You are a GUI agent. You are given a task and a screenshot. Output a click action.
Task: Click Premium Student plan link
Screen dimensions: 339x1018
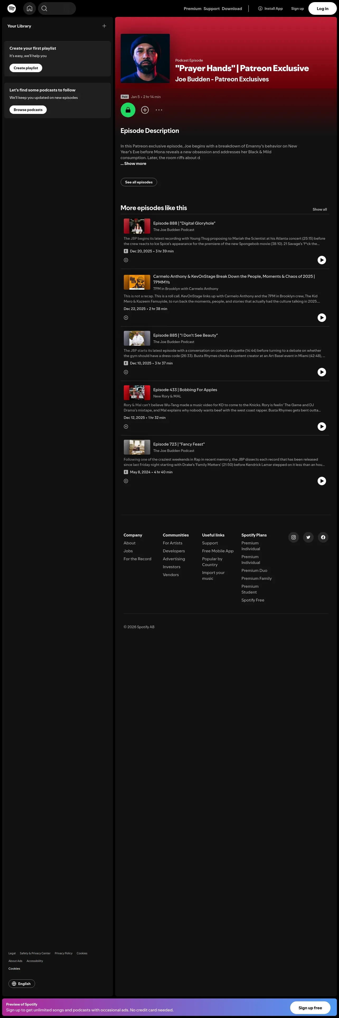(250, 590)
